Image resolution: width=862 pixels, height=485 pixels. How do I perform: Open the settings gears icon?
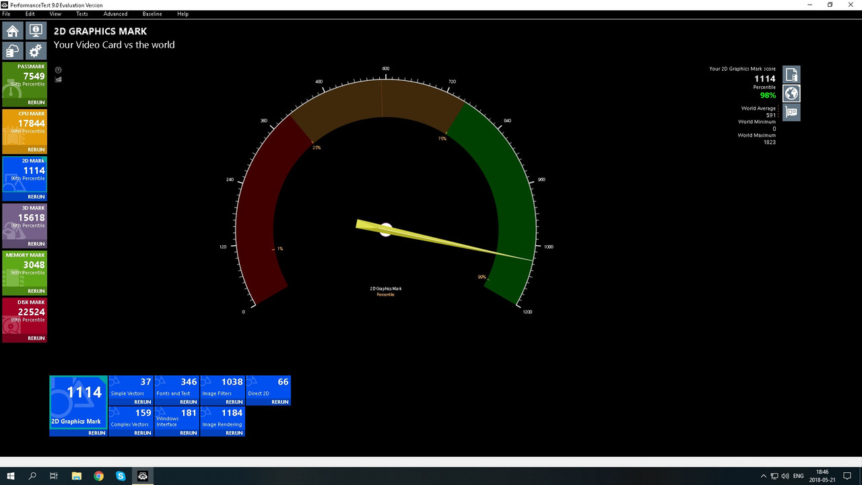35,51
